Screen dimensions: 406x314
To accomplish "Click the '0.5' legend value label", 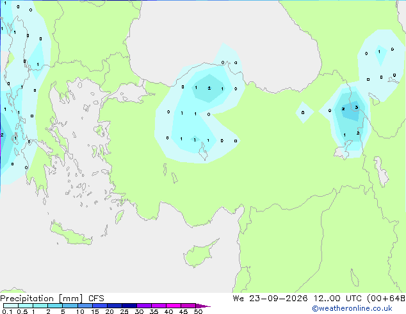I will click(x=22, y=311).
